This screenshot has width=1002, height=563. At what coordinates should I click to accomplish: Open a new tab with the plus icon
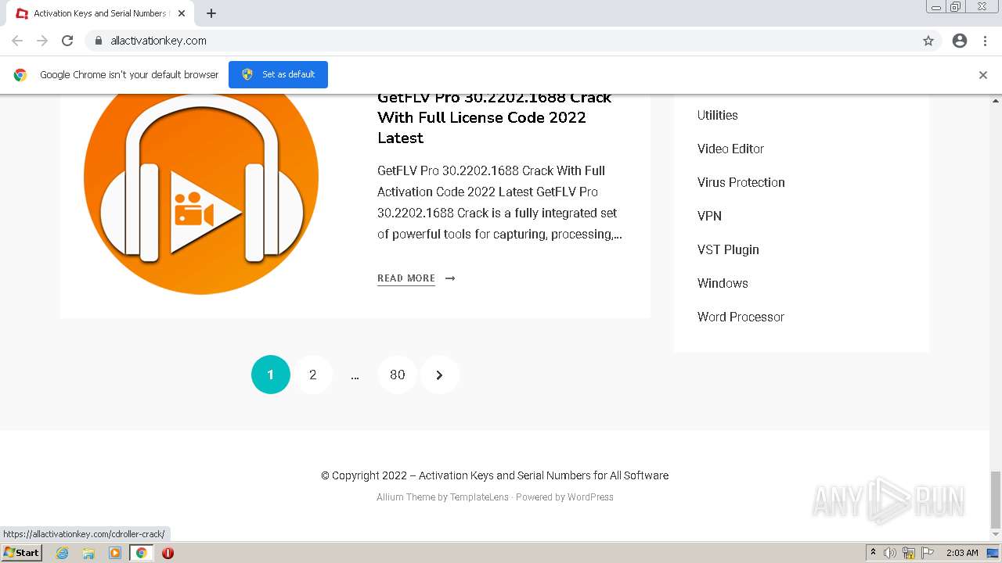click(x=211, y=13)
